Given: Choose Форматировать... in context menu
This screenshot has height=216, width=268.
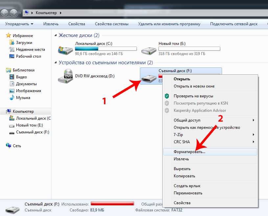Looking at the screenshot, I should tap(210, 152).
